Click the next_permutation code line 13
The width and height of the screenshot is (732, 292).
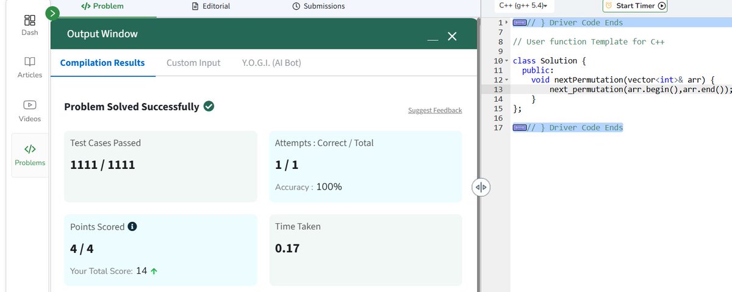coord(640,89)
